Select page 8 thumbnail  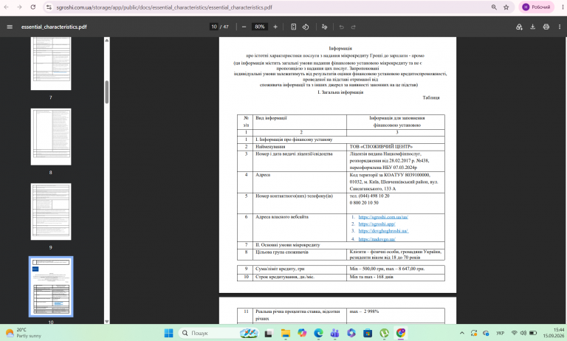[x=51, y=137]
